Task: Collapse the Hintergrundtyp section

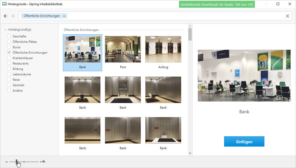Action: pyautogui.click(x=6, y=30)
